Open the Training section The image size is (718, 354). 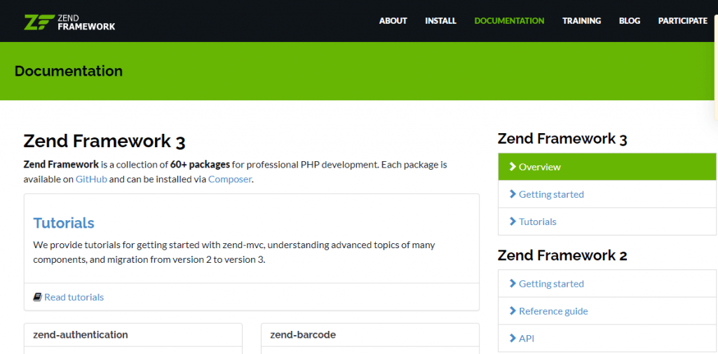[581, 20]
